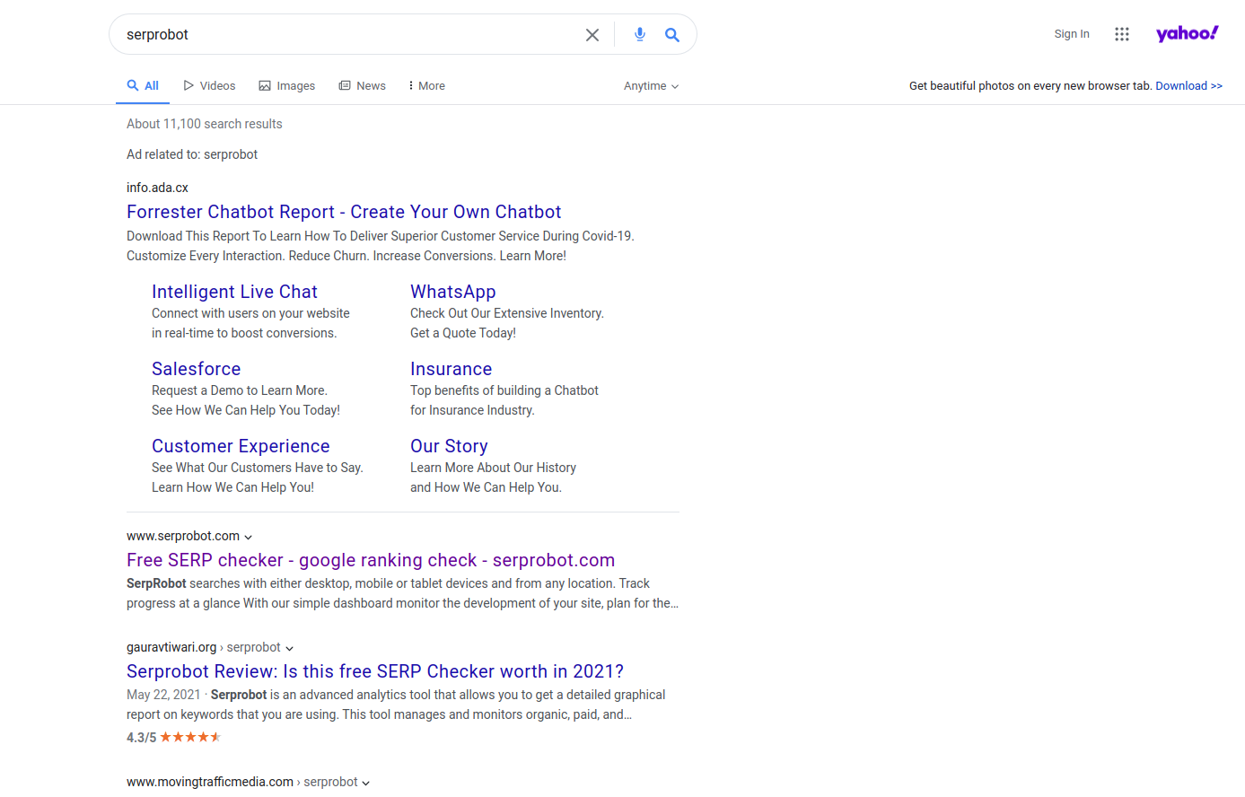Expand the www.serprobot.com result arrow
This screenshot has width=1245, height=797.
click(x=249, y=537)
